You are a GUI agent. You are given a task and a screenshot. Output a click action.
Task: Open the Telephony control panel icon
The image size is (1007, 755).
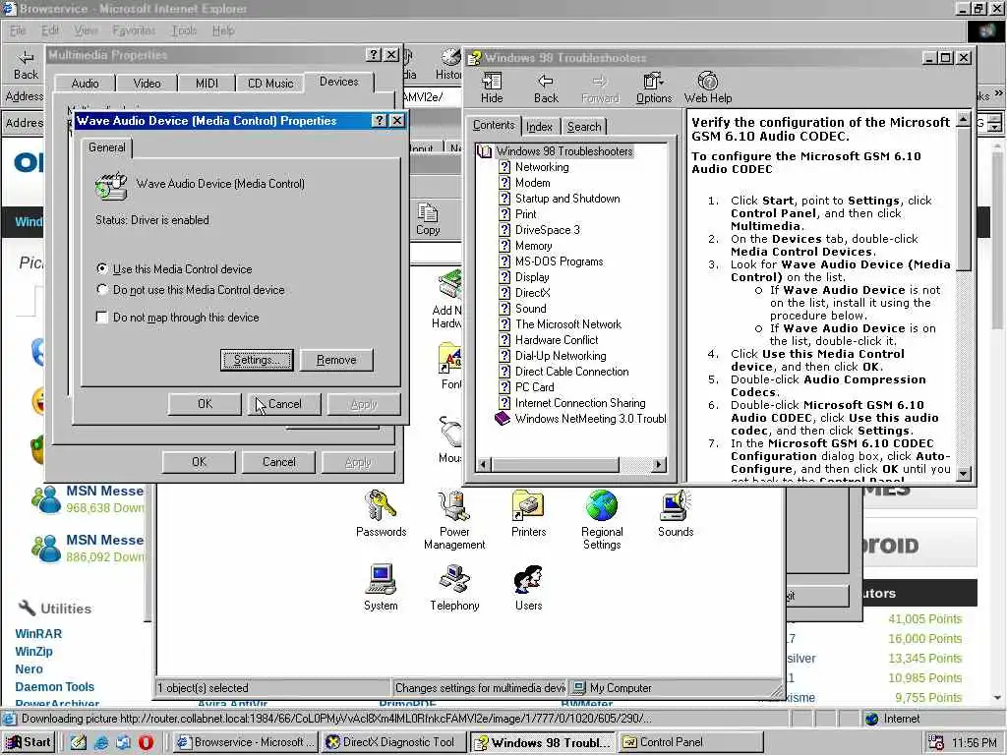click(454, 588)
